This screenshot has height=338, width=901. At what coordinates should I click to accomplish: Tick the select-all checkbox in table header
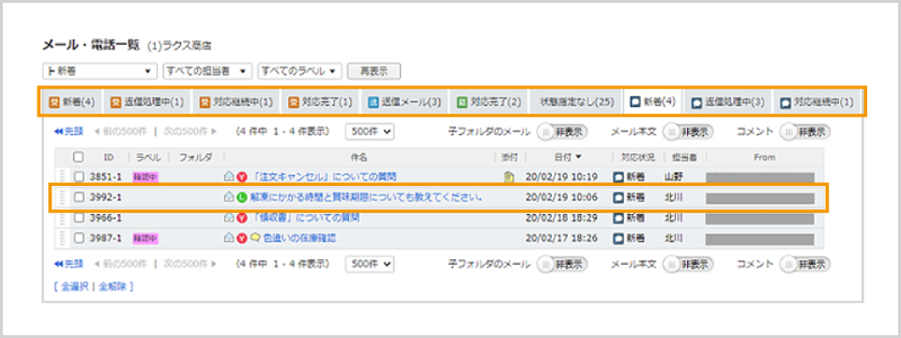79,157
